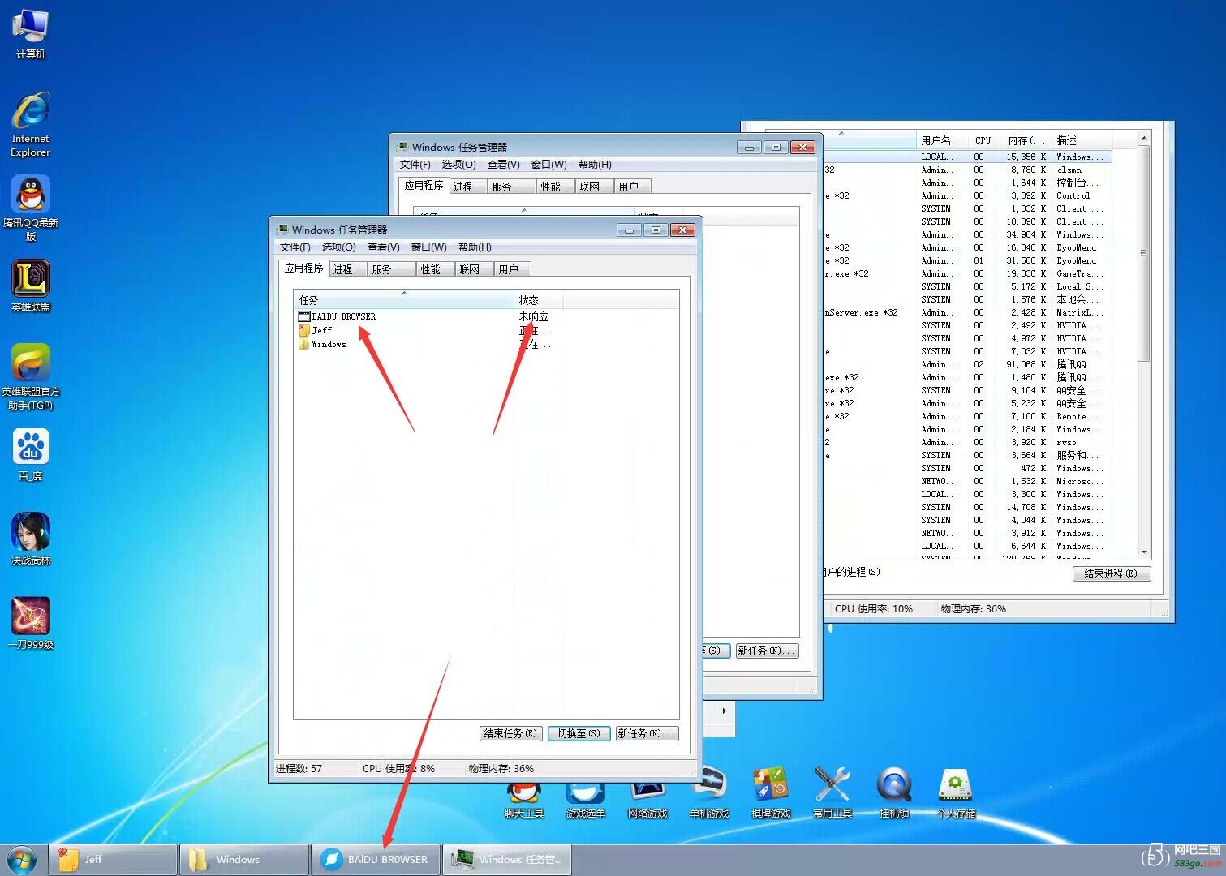The height and width of the screenshot is (876, 1226).
Task: Open the 网络游戏 dock icon
Action: (647, 799)
